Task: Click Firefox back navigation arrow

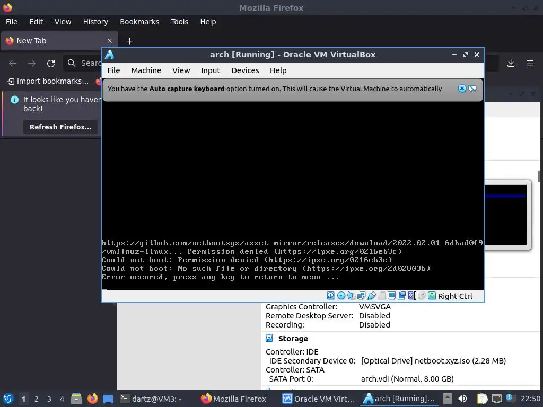Action: tap(13, 64)
